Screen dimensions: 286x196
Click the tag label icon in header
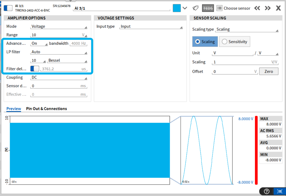(x=195, y=8)
